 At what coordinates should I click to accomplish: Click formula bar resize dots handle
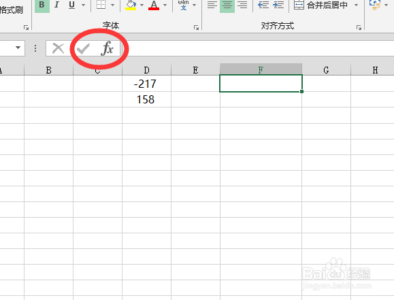point(35,48)
